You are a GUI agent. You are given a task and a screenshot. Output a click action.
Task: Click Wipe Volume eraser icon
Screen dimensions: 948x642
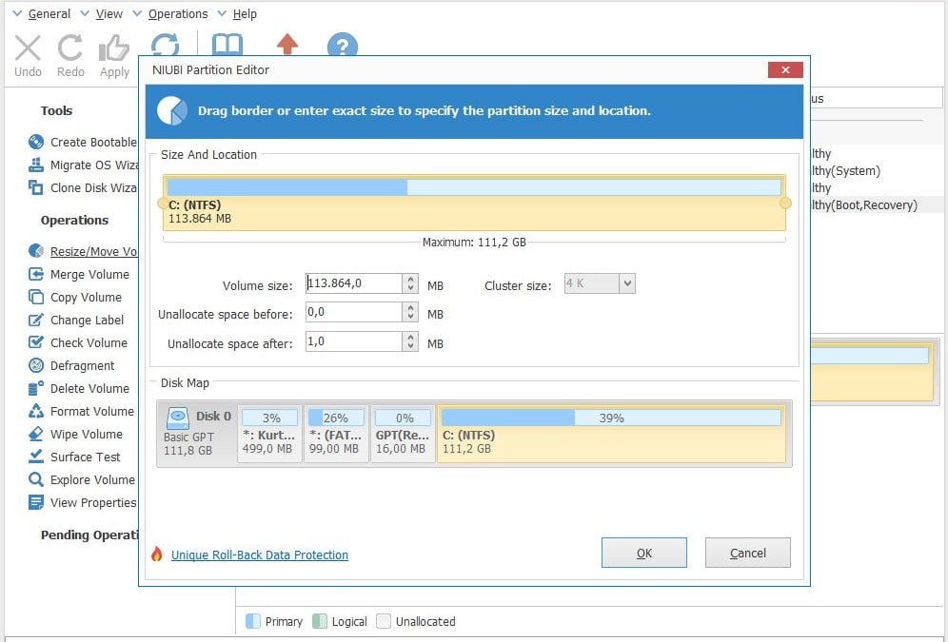click(36, 434)
